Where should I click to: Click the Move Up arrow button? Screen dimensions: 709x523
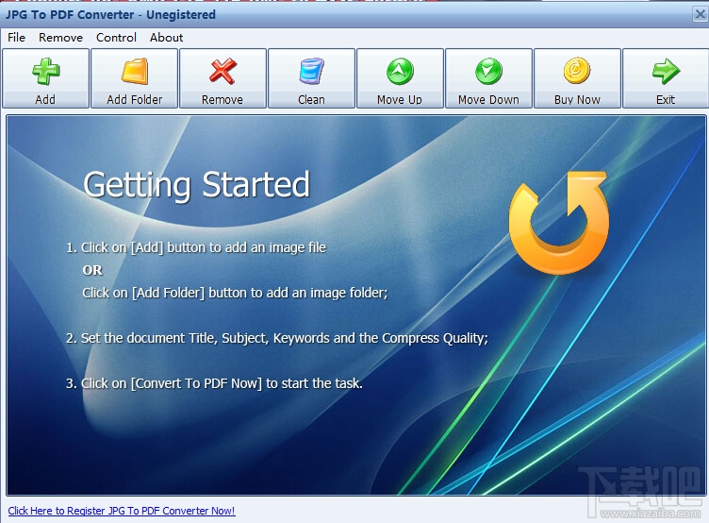pyautogui.click(x=400, y=78)
